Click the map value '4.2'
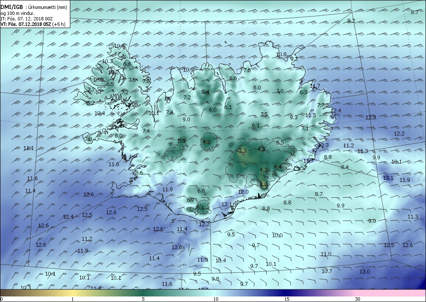 pos(264,170)
